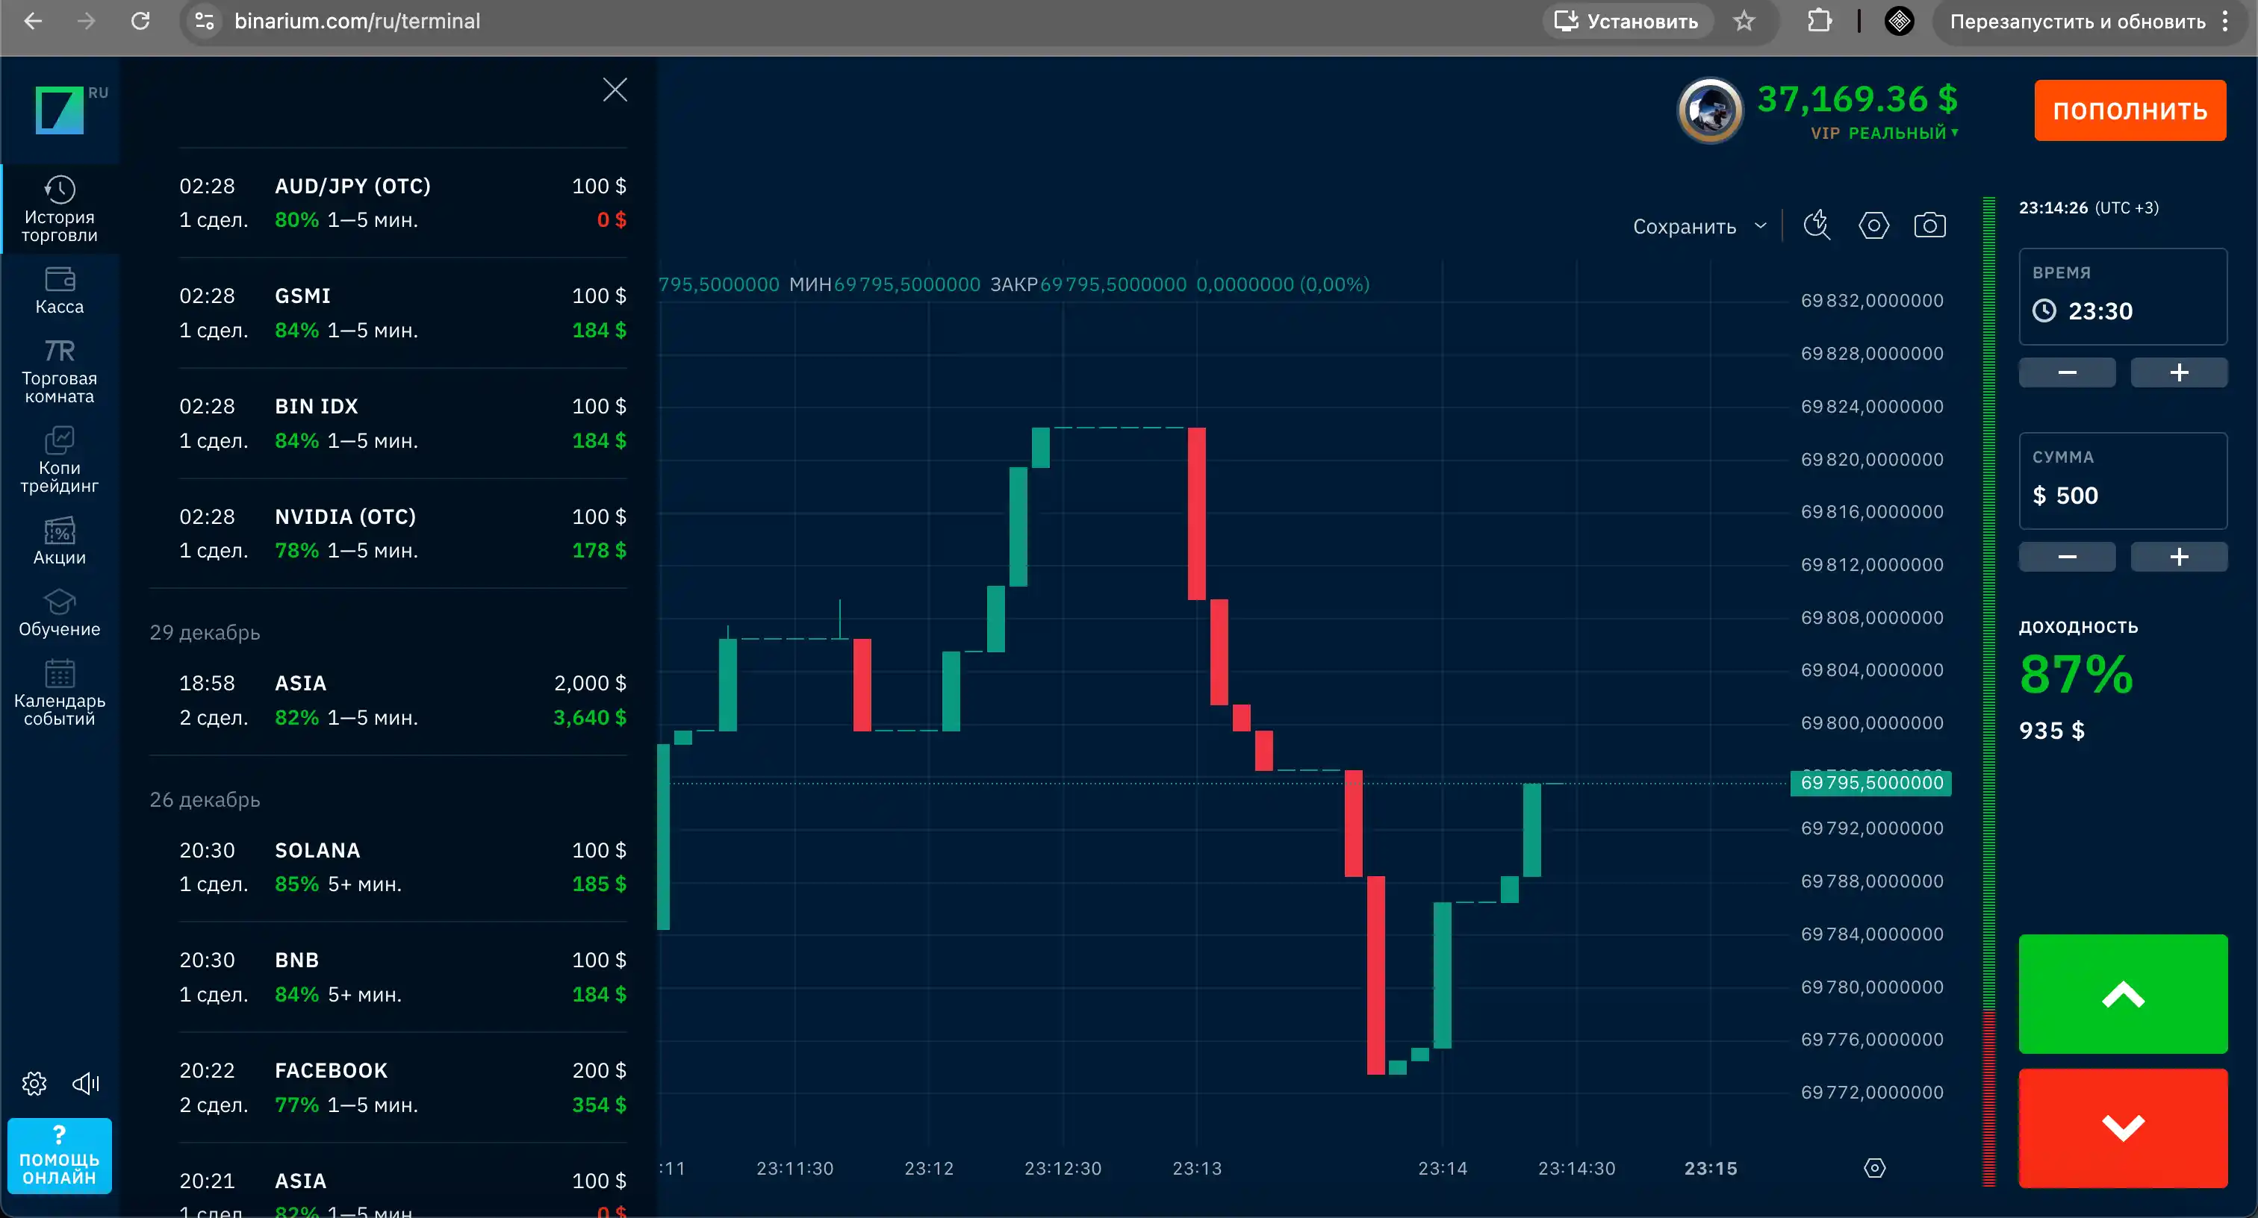2258x1218 pixels.
Task: Click the green up trade button
Action: coord(2123,995)
